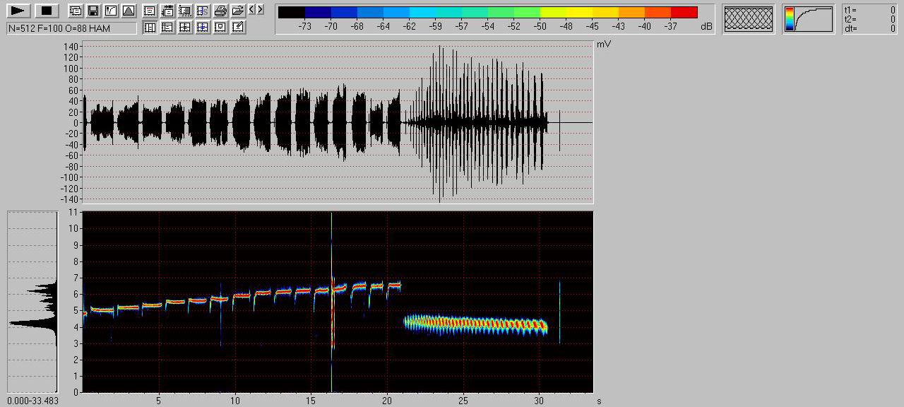Click the red end of the dB color scale
The height and width of the screenshot is (407, 904).
click(684, 12)
